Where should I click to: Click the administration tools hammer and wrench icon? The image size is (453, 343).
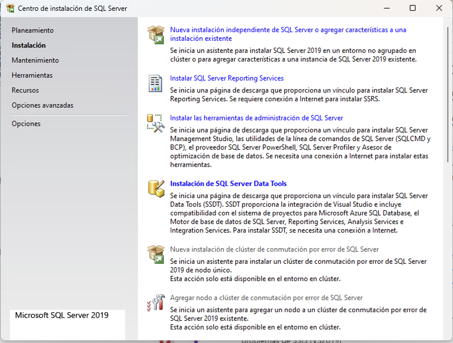[156, 123]
